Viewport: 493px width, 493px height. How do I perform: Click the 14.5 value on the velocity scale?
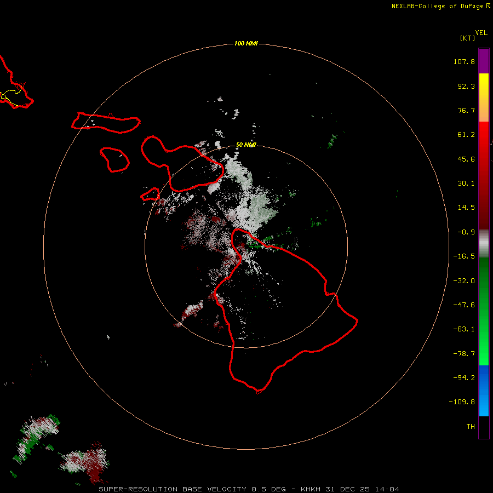coord(466,208)
